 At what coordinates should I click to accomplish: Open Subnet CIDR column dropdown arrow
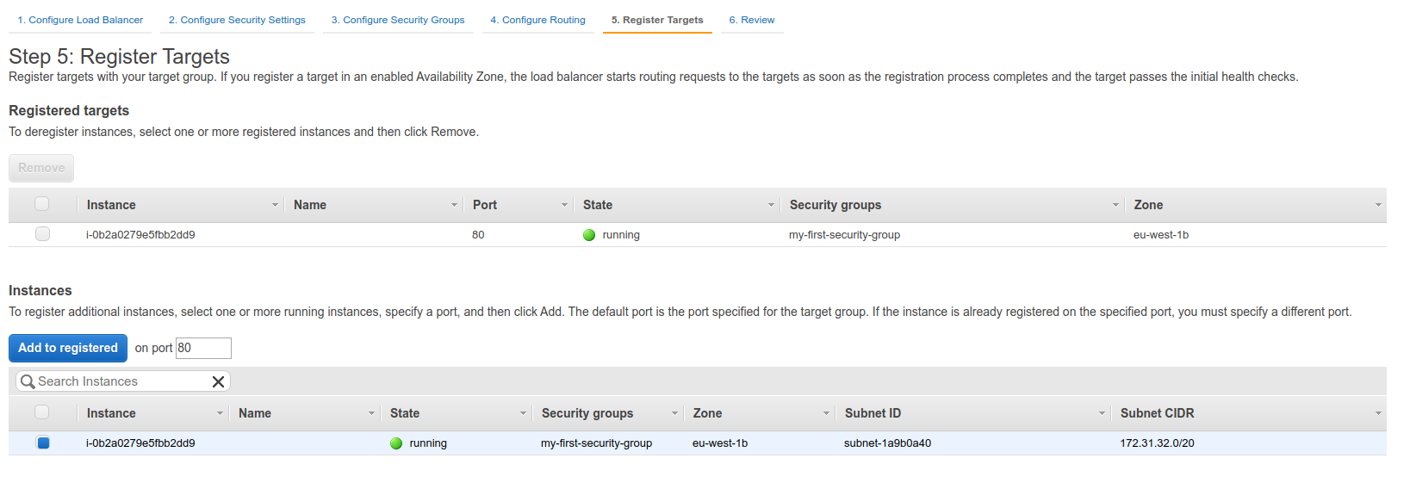point(1378,413)
